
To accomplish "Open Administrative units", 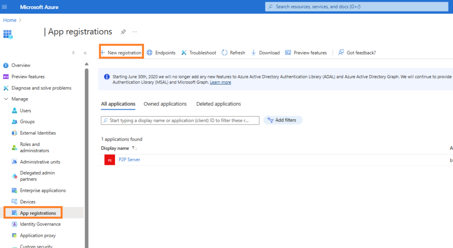I will [40, 162].
